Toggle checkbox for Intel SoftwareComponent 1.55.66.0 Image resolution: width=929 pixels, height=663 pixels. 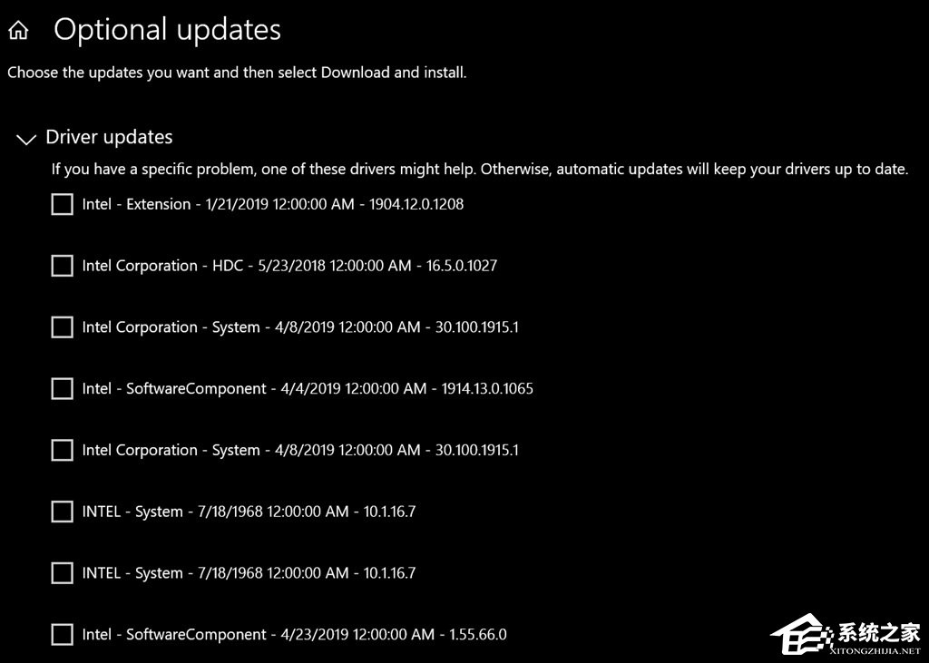62,635
